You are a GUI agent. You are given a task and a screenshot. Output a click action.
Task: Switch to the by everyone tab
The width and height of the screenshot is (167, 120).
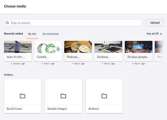pyautogui.click(x=51, y=34)
